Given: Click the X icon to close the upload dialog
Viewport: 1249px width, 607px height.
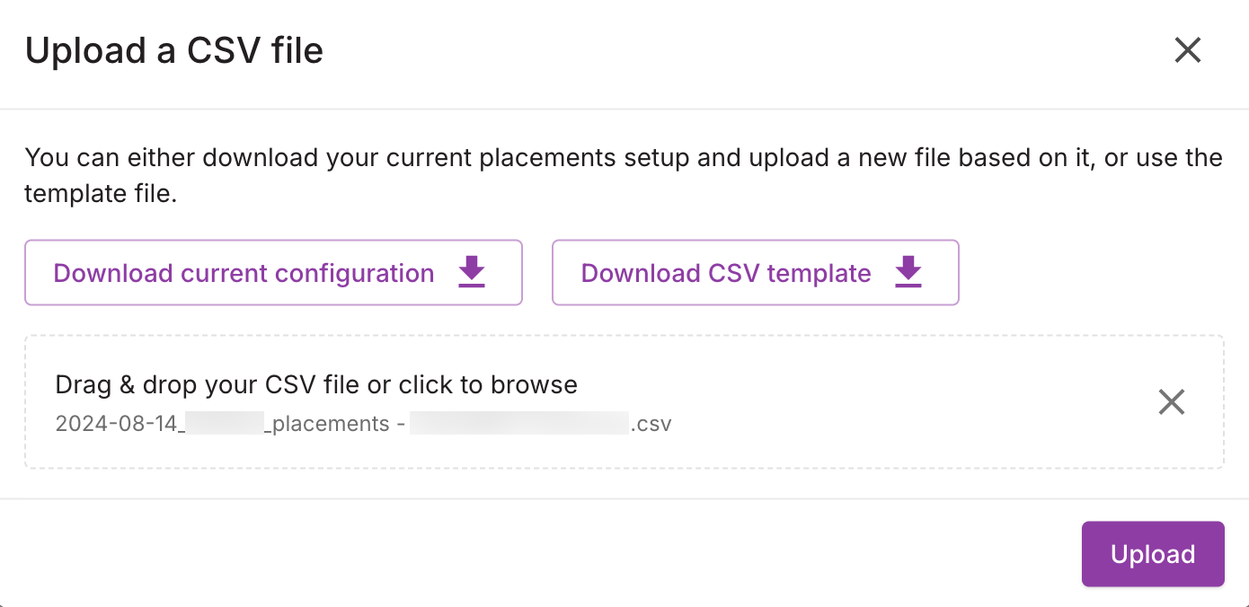Looking at the screenshot, I should [x=1188, y=50].
